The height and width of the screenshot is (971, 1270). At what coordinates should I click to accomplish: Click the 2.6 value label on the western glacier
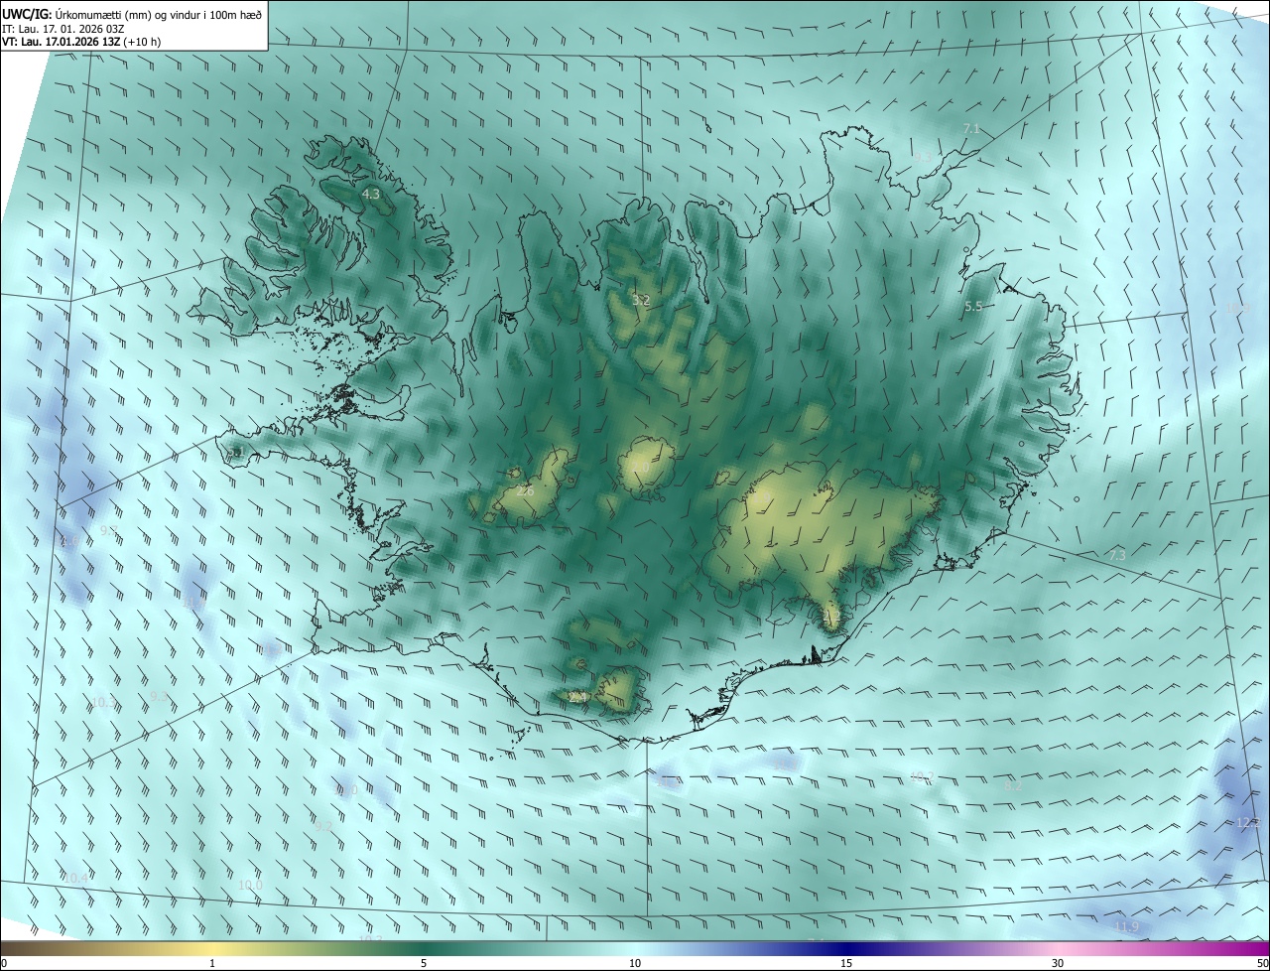click(x=526, y=491)
